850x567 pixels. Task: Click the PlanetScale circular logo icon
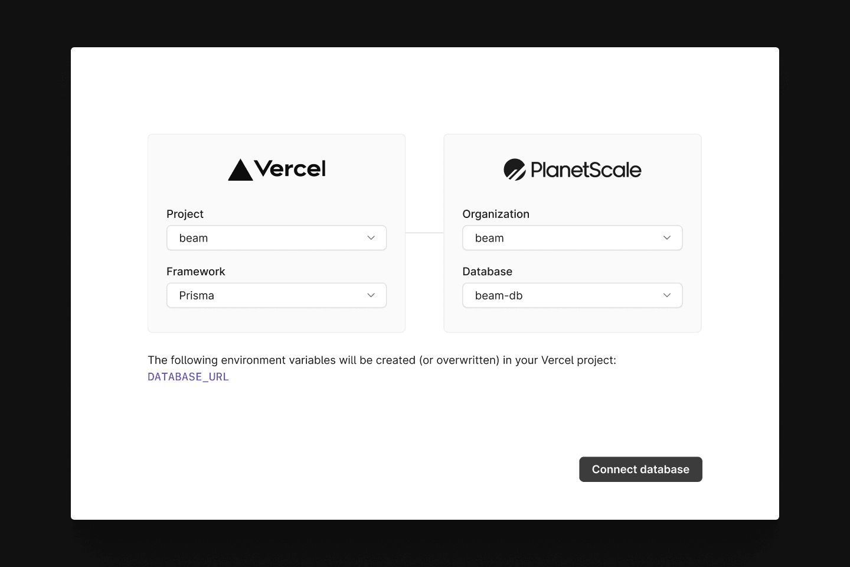click(514, 170)
